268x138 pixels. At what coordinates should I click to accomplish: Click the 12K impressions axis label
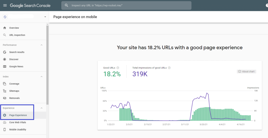256,101
